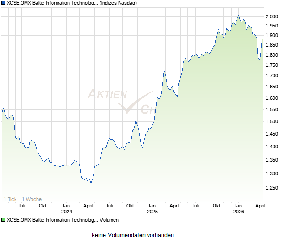Click the 1.350 price axis label
Image resolution: width=283 pixels, height=250 pixels.
click(x=272, y=160)
